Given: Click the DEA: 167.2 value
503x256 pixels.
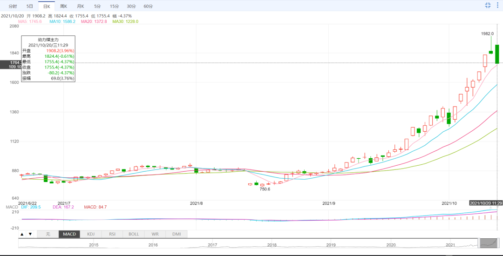Looking at the screenshot, I should pyautogui.click(x=63, y=207).
